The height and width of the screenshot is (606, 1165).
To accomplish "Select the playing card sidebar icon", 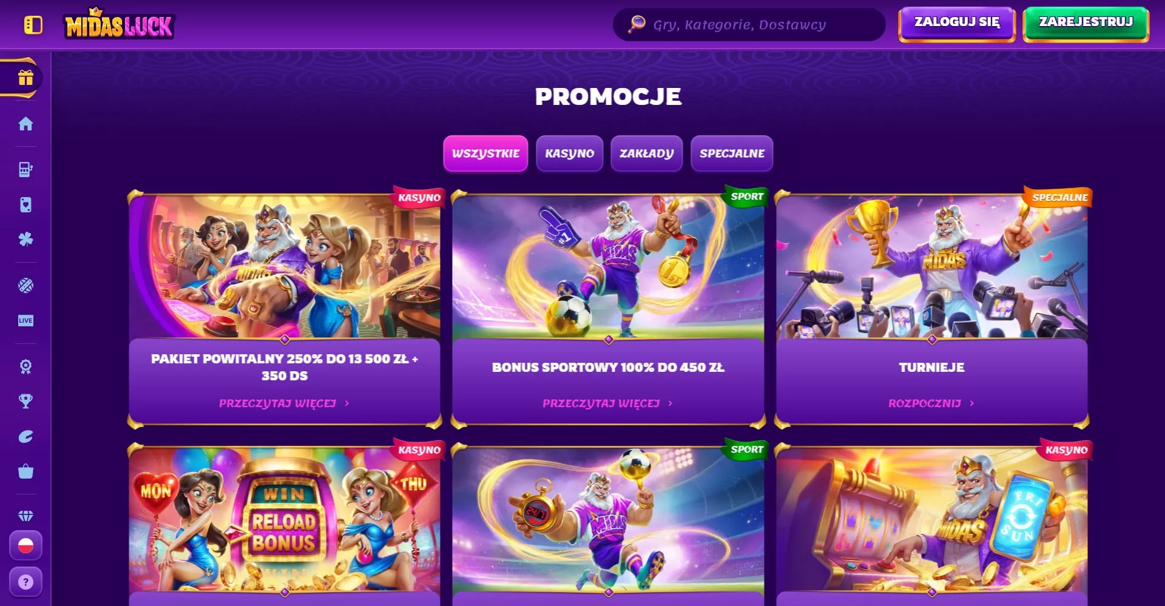I will [x=25, y=204].
